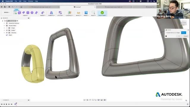Open the Window menu in menu bar

tap(31, 1)
